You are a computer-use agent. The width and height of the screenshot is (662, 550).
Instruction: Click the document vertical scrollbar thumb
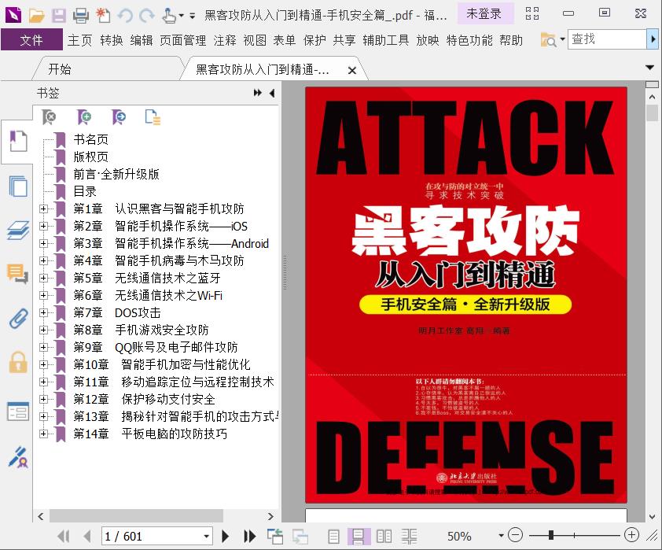tap(652, 113)
